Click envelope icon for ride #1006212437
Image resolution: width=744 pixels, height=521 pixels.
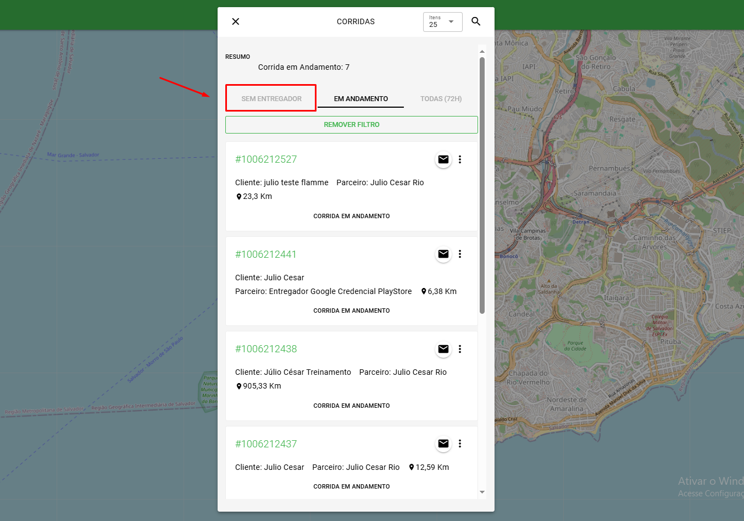coord(443,444)
